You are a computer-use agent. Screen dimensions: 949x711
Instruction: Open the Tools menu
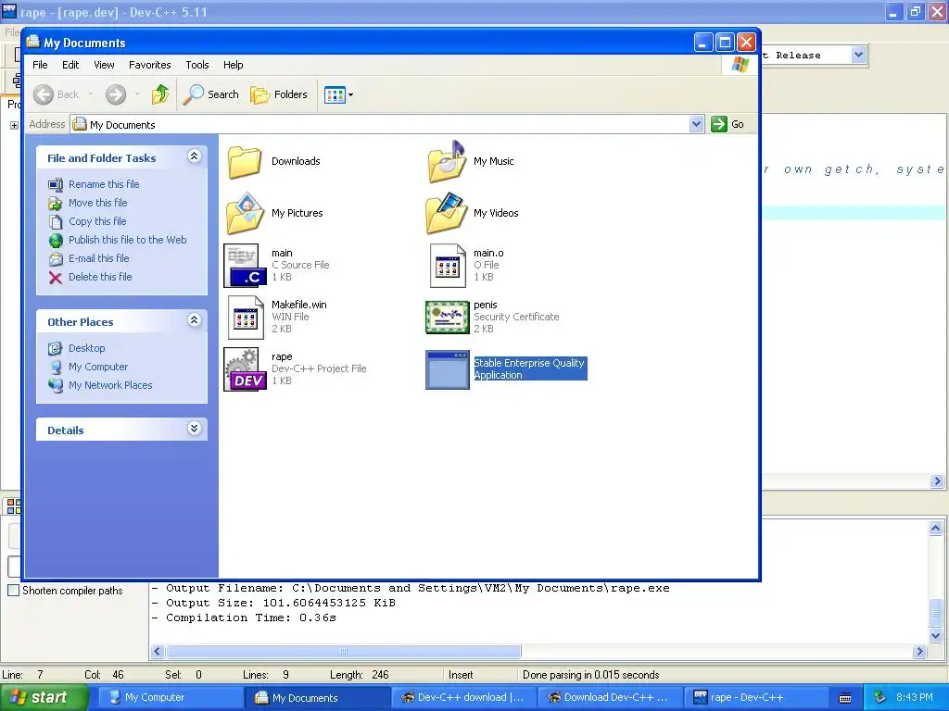tap(197, 65)
